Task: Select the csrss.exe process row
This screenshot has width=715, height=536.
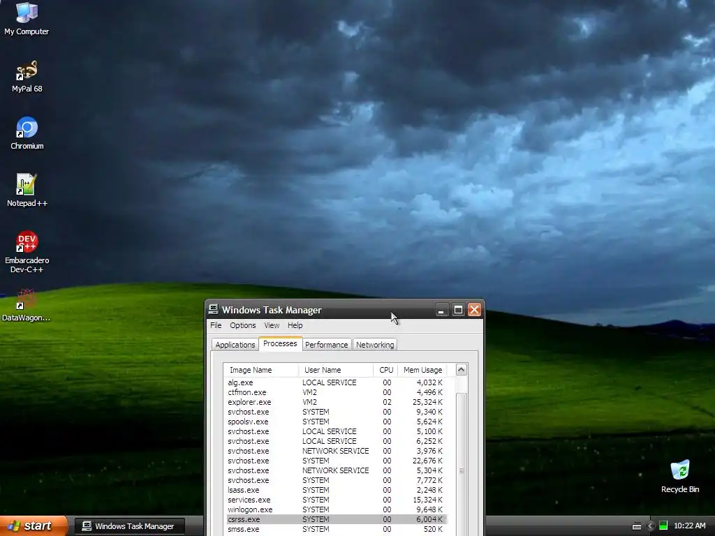Action: coord(337,519)
